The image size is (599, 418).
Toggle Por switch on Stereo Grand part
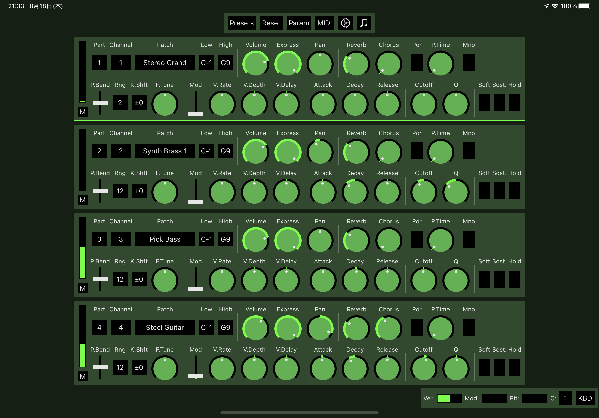click(417, 63)
